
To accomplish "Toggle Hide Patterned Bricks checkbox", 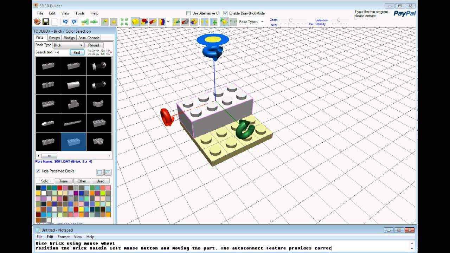I will click(x=38, y=171).
